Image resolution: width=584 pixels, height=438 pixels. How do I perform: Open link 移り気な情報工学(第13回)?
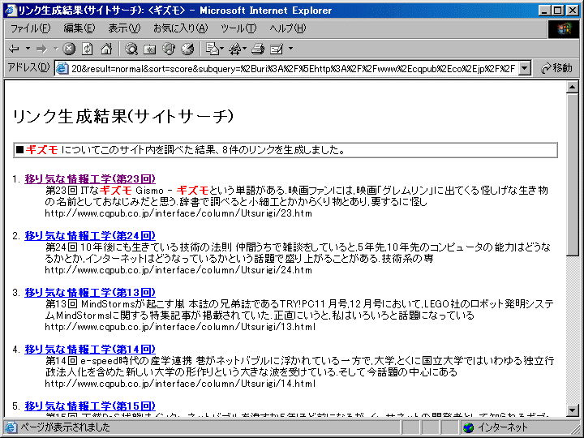coord(90,293)
